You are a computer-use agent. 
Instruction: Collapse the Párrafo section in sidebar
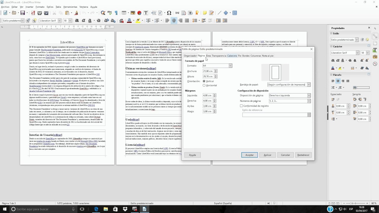pyautogui.click(x=332, y=75)
